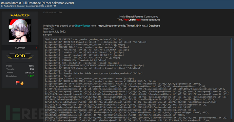Click the Reputation value 1,057
The width and height of the screenshot is (234, 122).
[x=31, y=76]
